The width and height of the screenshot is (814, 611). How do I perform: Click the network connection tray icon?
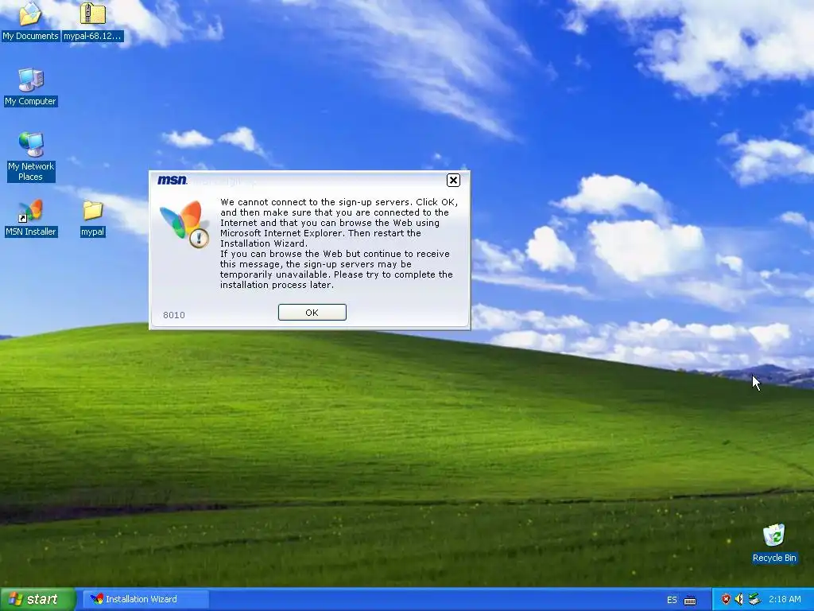click(754, 600)
